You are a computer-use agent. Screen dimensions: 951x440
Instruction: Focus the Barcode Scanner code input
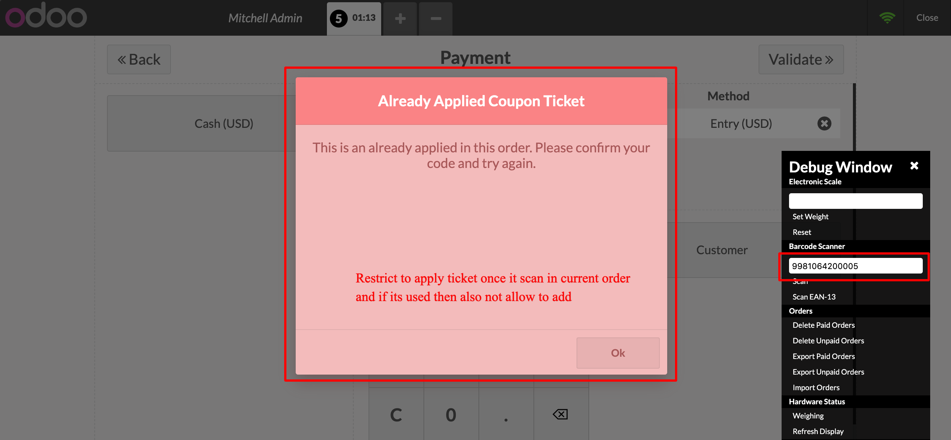pos(855,266)
